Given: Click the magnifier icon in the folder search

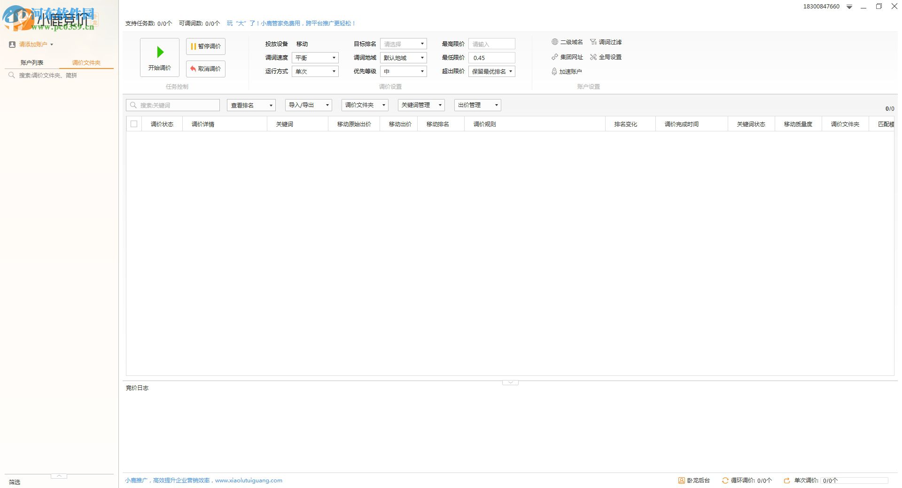Looking at the screenshot, I should point(12,75).
